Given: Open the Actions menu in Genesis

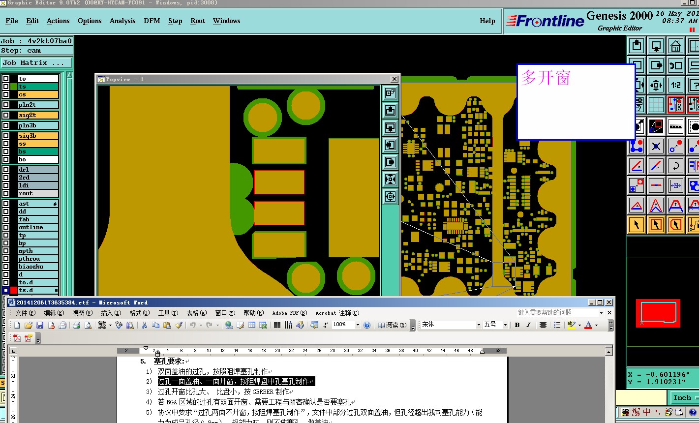Looking at the screenshot, I should pos(58,21).
